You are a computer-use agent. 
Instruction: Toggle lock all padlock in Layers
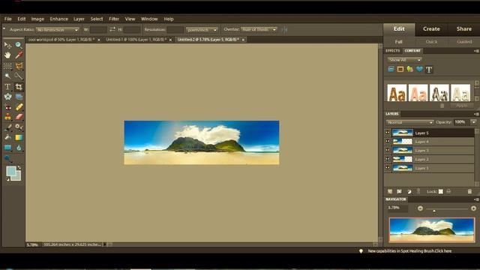coord(448,191)
